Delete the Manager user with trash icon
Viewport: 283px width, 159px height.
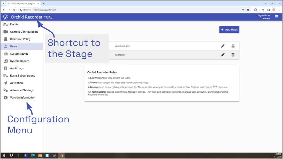point(233,55)
